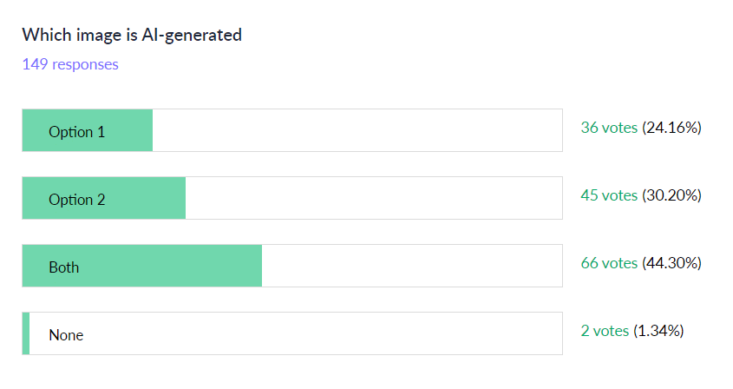Click the right end of Both's green fill
Viewport: 733px width, 389px height.
[257, 267]
